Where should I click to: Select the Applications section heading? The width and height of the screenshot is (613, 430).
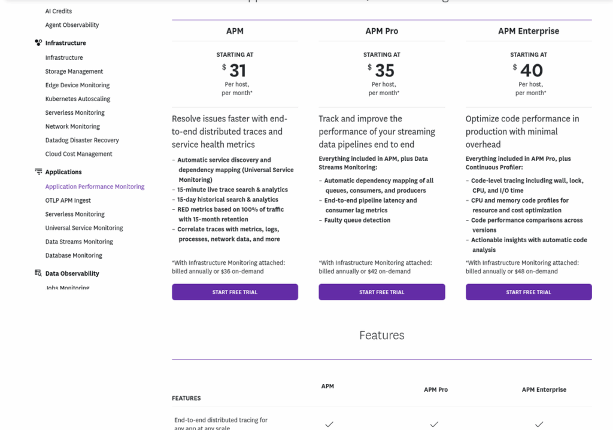pyautogui.click(x=63, y=172)
